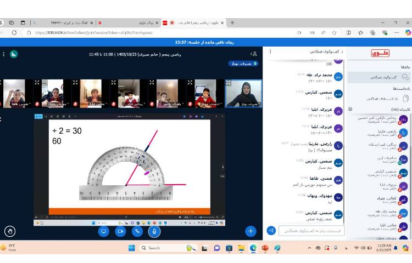Screen dimensions: 412x263
Task: Select user زارعی مارتیا in users list
Action: (x=378, y=133)
